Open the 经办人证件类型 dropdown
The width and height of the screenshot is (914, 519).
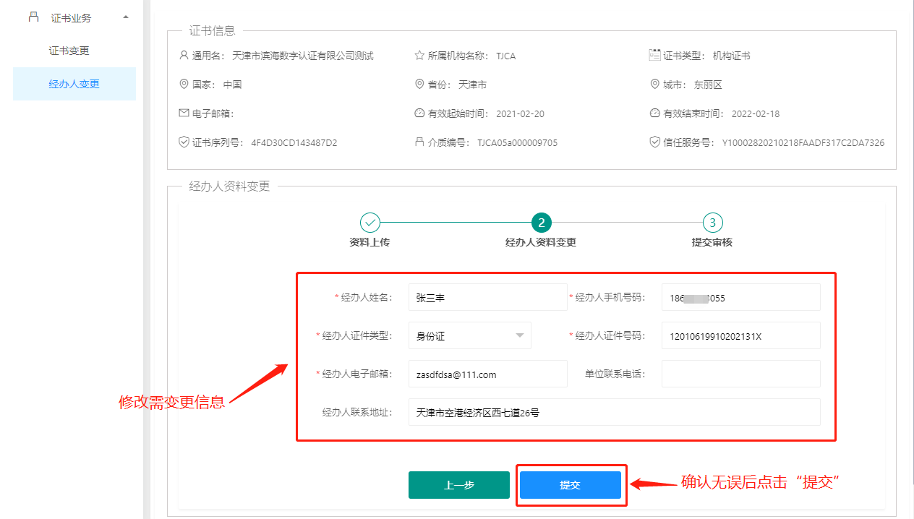(470, 335)
